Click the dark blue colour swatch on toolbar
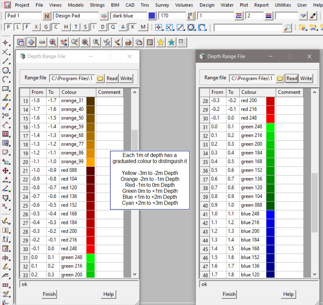The width and height of the screenshot is (323, 305). click(152, 16)
